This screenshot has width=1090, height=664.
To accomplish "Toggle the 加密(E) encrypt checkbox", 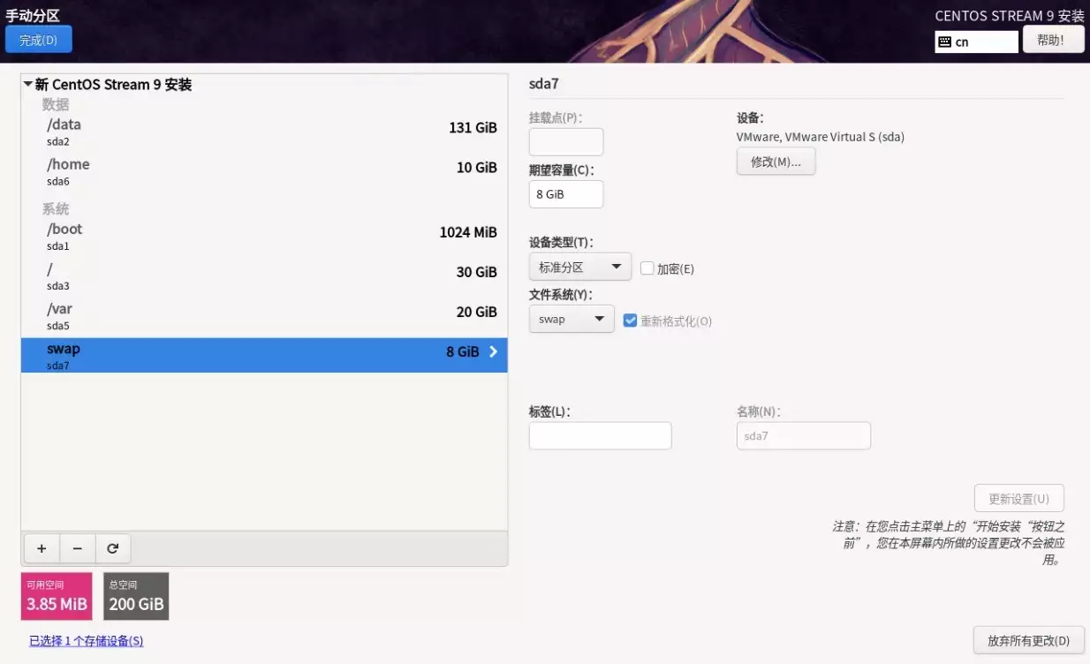I will coord(647,268).
